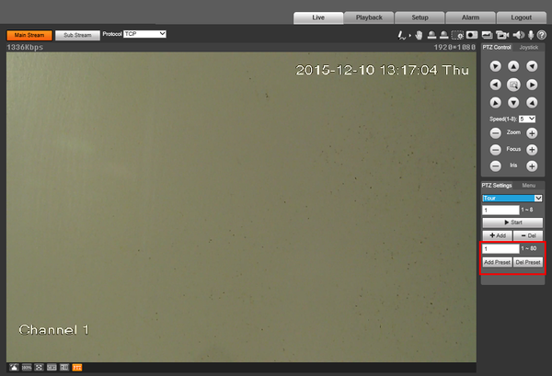
Task: Click the Del Preset button
Action: (x=528, y=262)
